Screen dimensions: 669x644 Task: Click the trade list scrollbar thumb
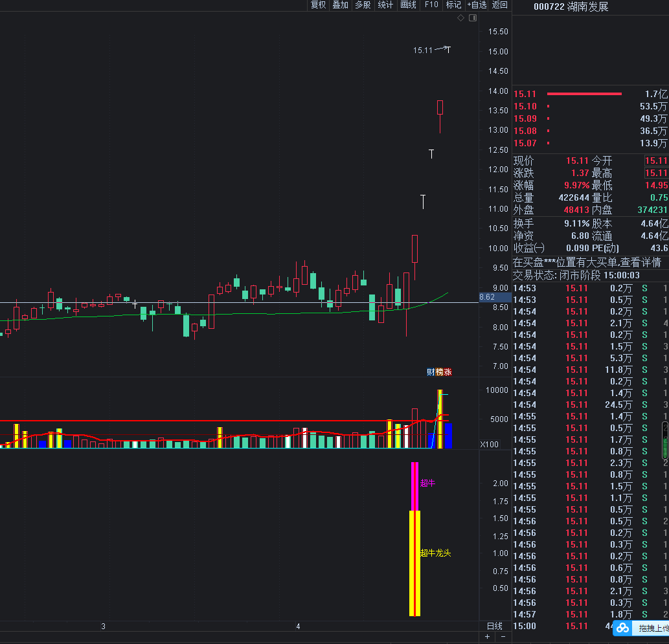(665, 440)
